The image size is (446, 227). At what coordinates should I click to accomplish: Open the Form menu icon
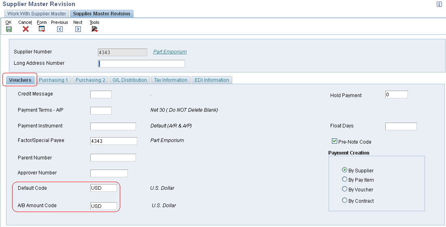pyautogui.click(x=42, y=29)
